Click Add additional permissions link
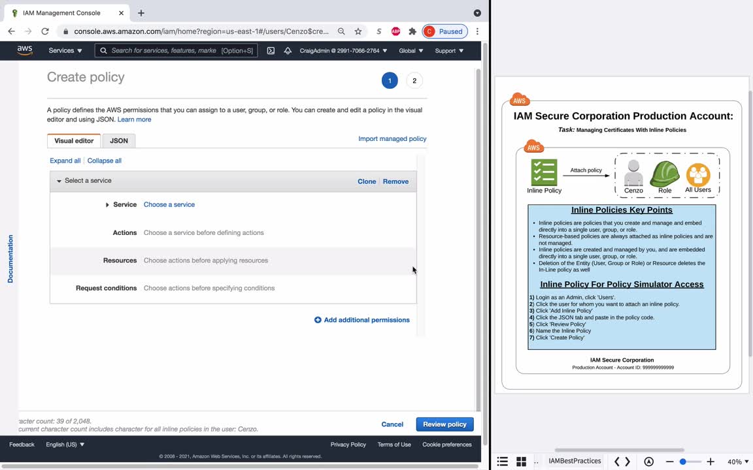 pos(367,320)
